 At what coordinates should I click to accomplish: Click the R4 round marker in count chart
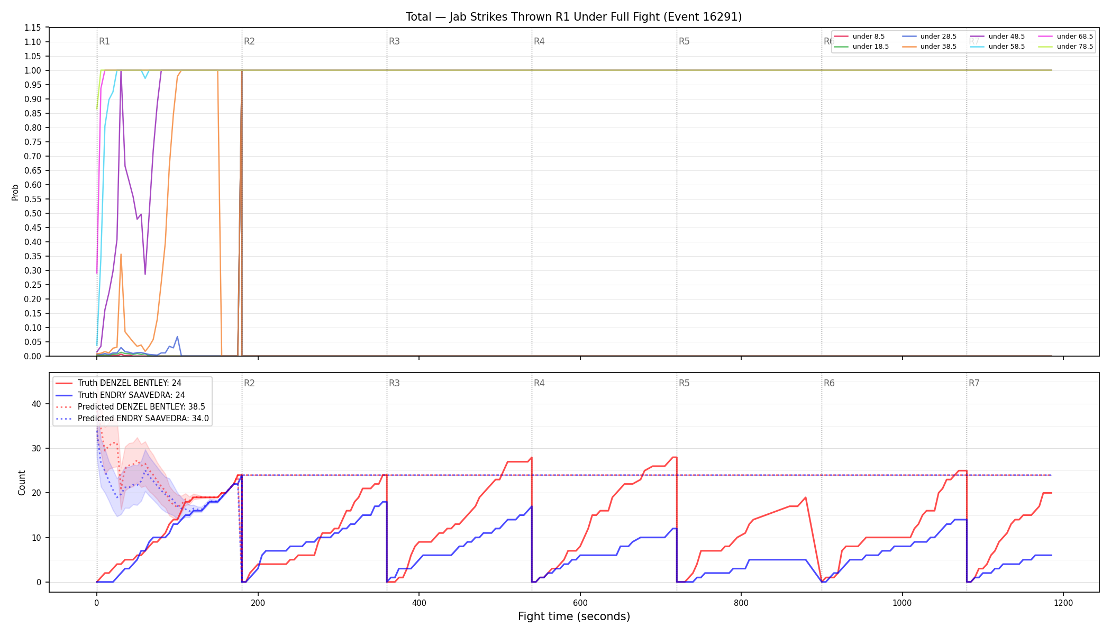(539, 383)
